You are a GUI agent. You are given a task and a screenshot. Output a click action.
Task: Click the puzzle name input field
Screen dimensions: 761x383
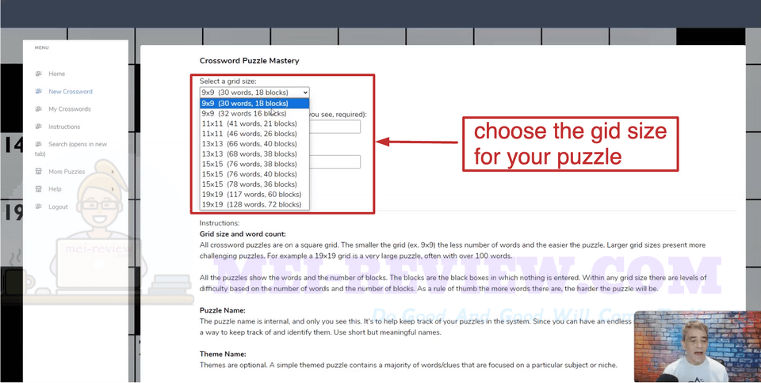(335, 127)
